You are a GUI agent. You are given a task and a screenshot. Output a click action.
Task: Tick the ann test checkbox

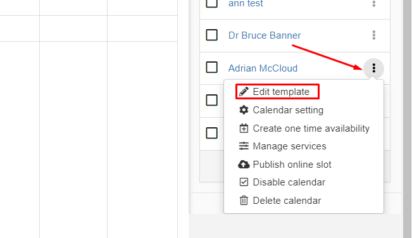click(212, 4)
